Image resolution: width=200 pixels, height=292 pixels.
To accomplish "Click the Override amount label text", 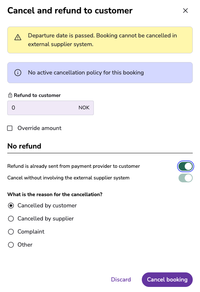I will click(39, 128).
